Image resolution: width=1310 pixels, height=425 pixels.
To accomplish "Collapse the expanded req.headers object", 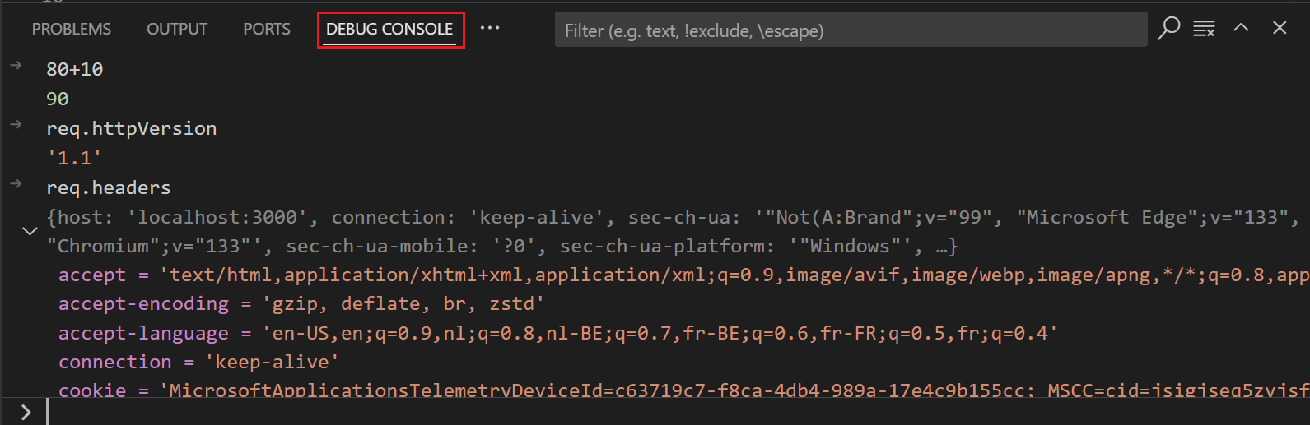I will coord(30,232).
